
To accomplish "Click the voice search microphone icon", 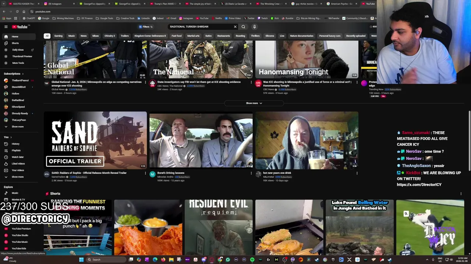I will 254,27.
